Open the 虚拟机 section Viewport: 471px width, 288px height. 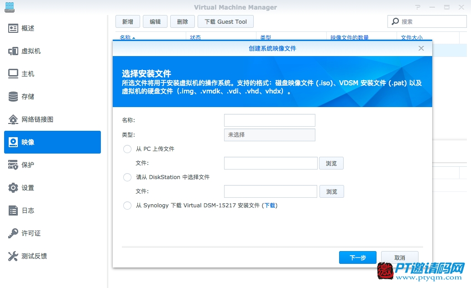(31, 51)
